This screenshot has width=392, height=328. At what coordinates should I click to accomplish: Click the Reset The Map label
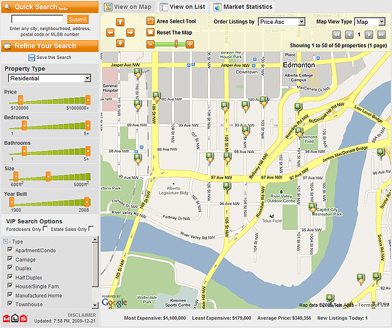point(174,33)
